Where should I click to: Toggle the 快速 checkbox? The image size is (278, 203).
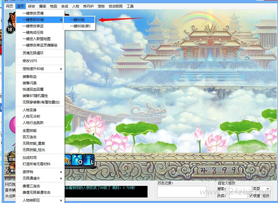click(x=251, y=196)
